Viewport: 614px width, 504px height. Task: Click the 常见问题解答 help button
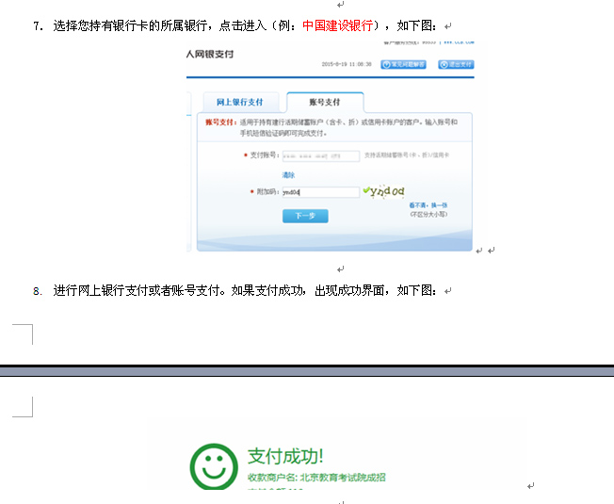pos(405,64)
